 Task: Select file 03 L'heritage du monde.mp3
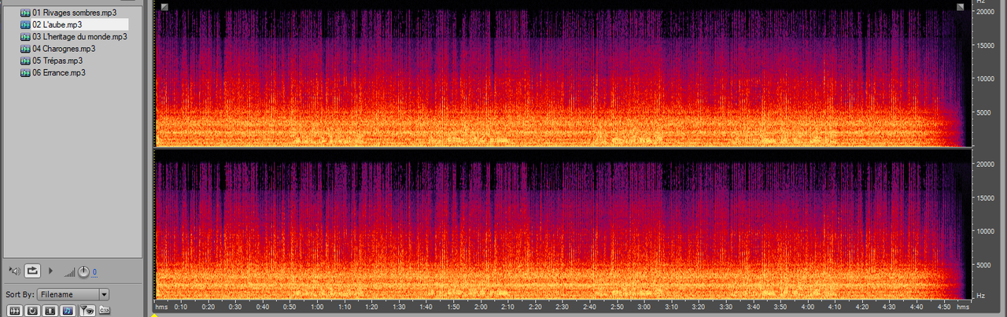[x=79, y=37]
